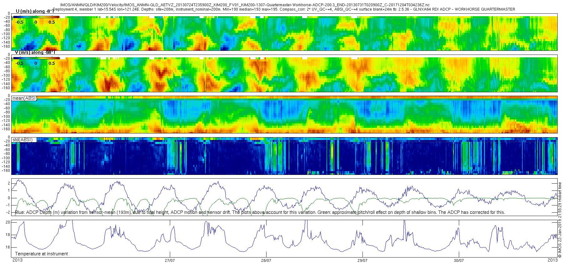Click the '-100' depth tick of V panel
Image resolution: width=563 pixels, height=265 pixels.
pos(6,75)
